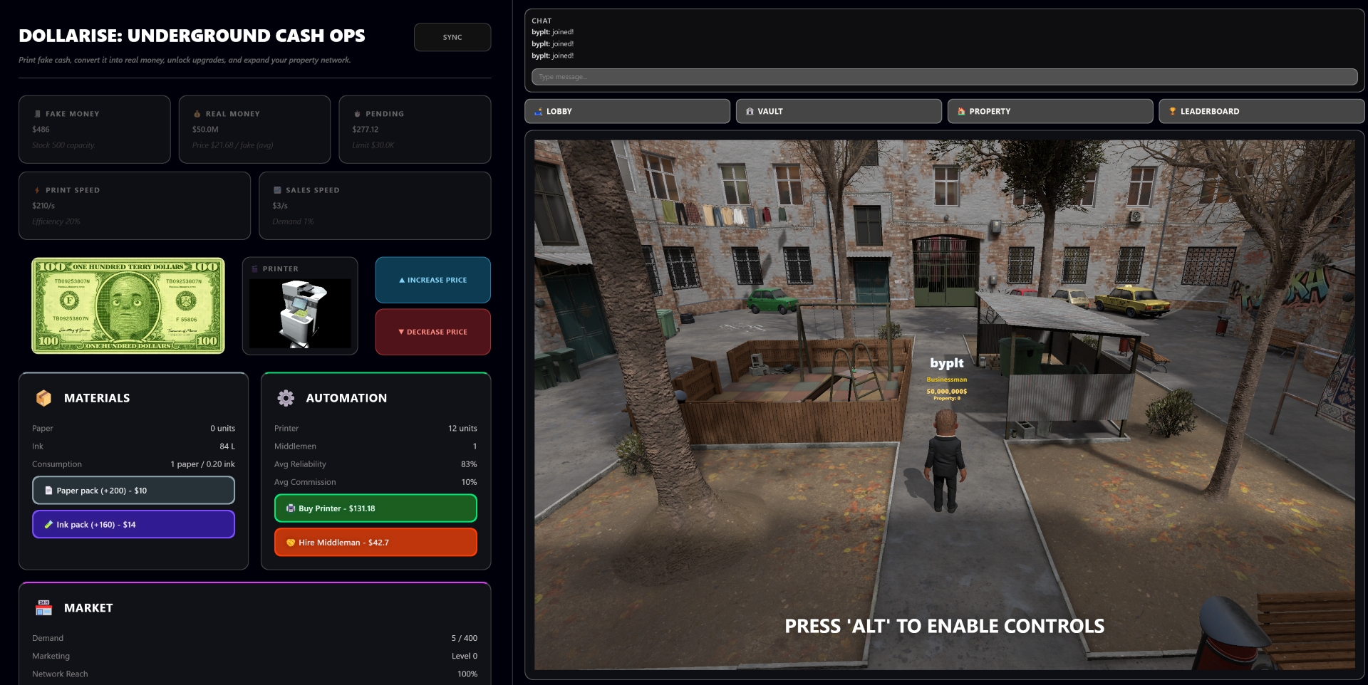The image size is (1368, 685).
Task: Lower price with Decrease Price button
Action: click(432, 332)
